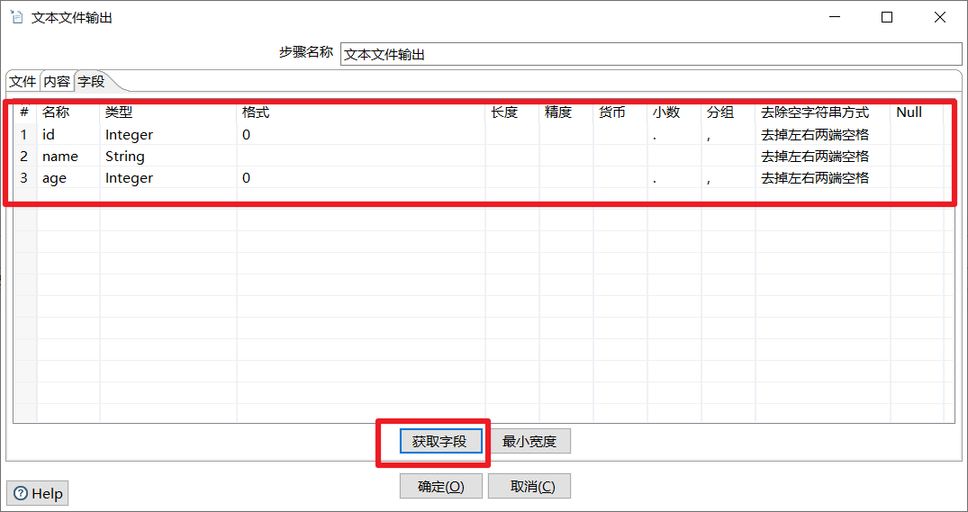Select row number 1
The width and height of the screenshot is (968, 512).
[24, 134]
